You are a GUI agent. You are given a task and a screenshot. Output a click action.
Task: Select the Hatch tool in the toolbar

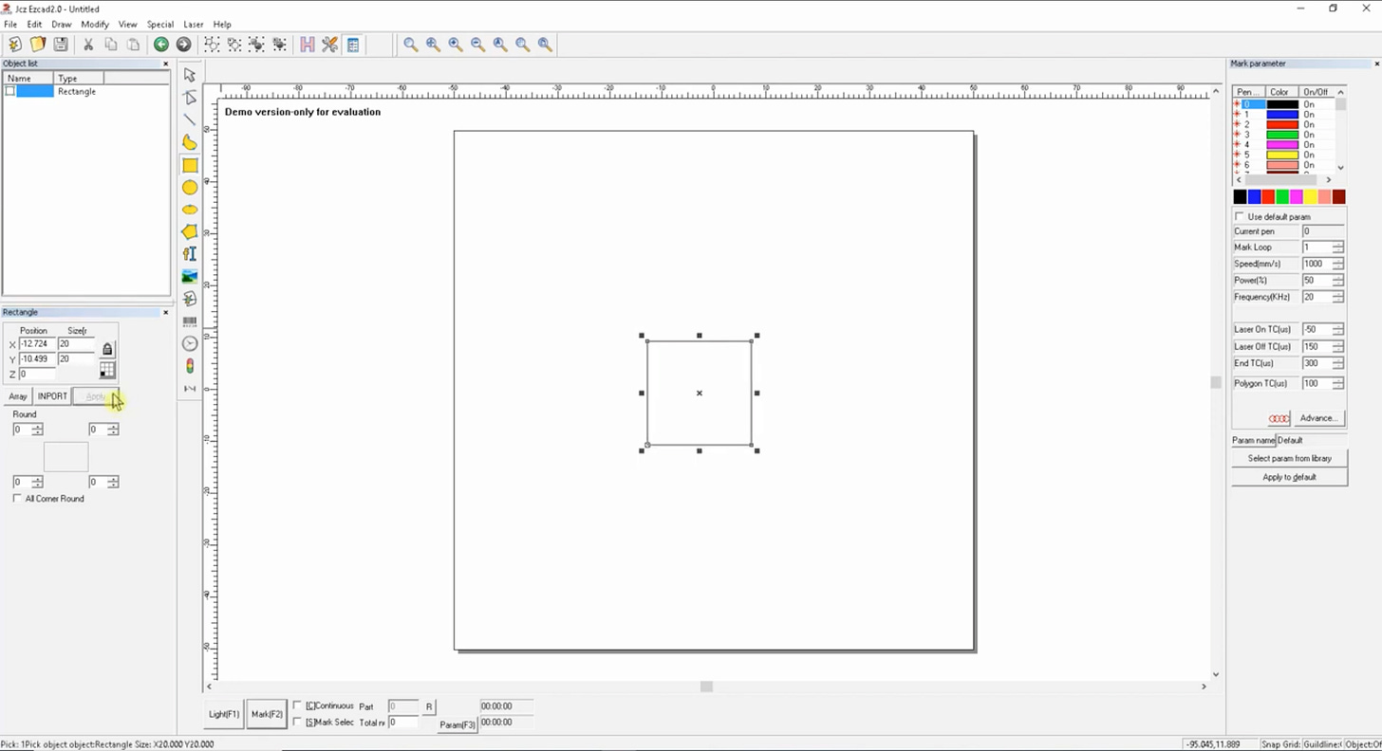[308, 44]
